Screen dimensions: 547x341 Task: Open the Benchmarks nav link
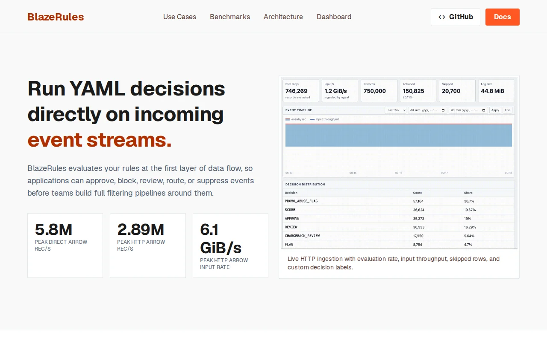230,17
